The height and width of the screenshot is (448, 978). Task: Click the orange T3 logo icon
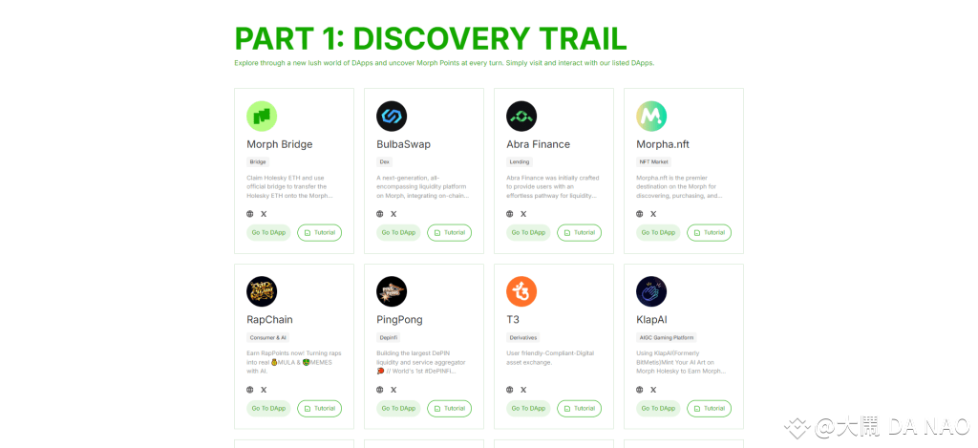pyautogui.click(x=521, y=291)
